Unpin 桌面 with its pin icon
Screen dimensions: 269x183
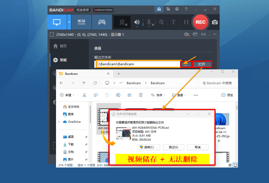pyautogui.click(x=86, y=137)
